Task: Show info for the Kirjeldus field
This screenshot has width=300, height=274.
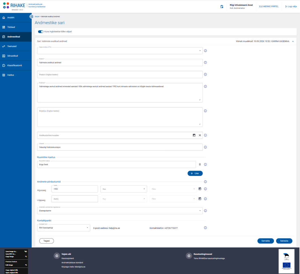Action: (205, 86)
